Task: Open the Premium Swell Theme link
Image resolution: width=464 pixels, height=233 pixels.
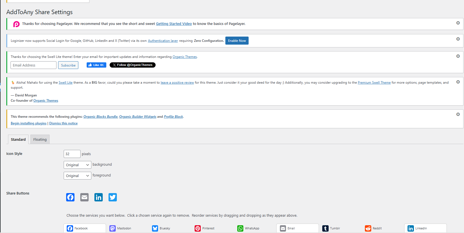Action: pos(374,83)
